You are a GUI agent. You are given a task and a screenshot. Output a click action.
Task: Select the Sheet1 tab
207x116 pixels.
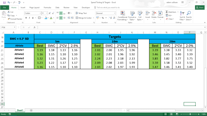(20, 110)
